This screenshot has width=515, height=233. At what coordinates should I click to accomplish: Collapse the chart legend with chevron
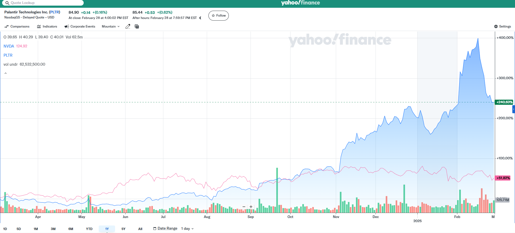[6, 73]
